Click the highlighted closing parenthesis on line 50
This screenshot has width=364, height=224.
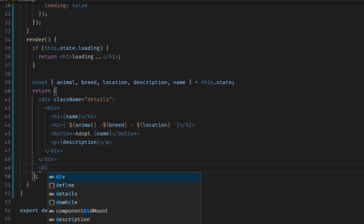(34, 176)
